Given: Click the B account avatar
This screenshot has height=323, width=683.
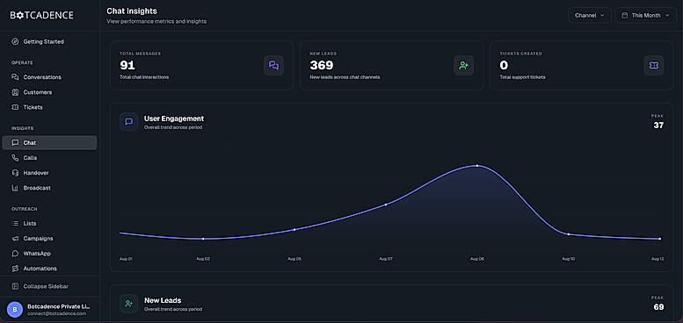Looking at the screenshot, I should pos(15,310).
